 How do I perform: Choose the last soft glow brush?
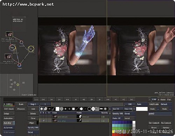point(105,109)
